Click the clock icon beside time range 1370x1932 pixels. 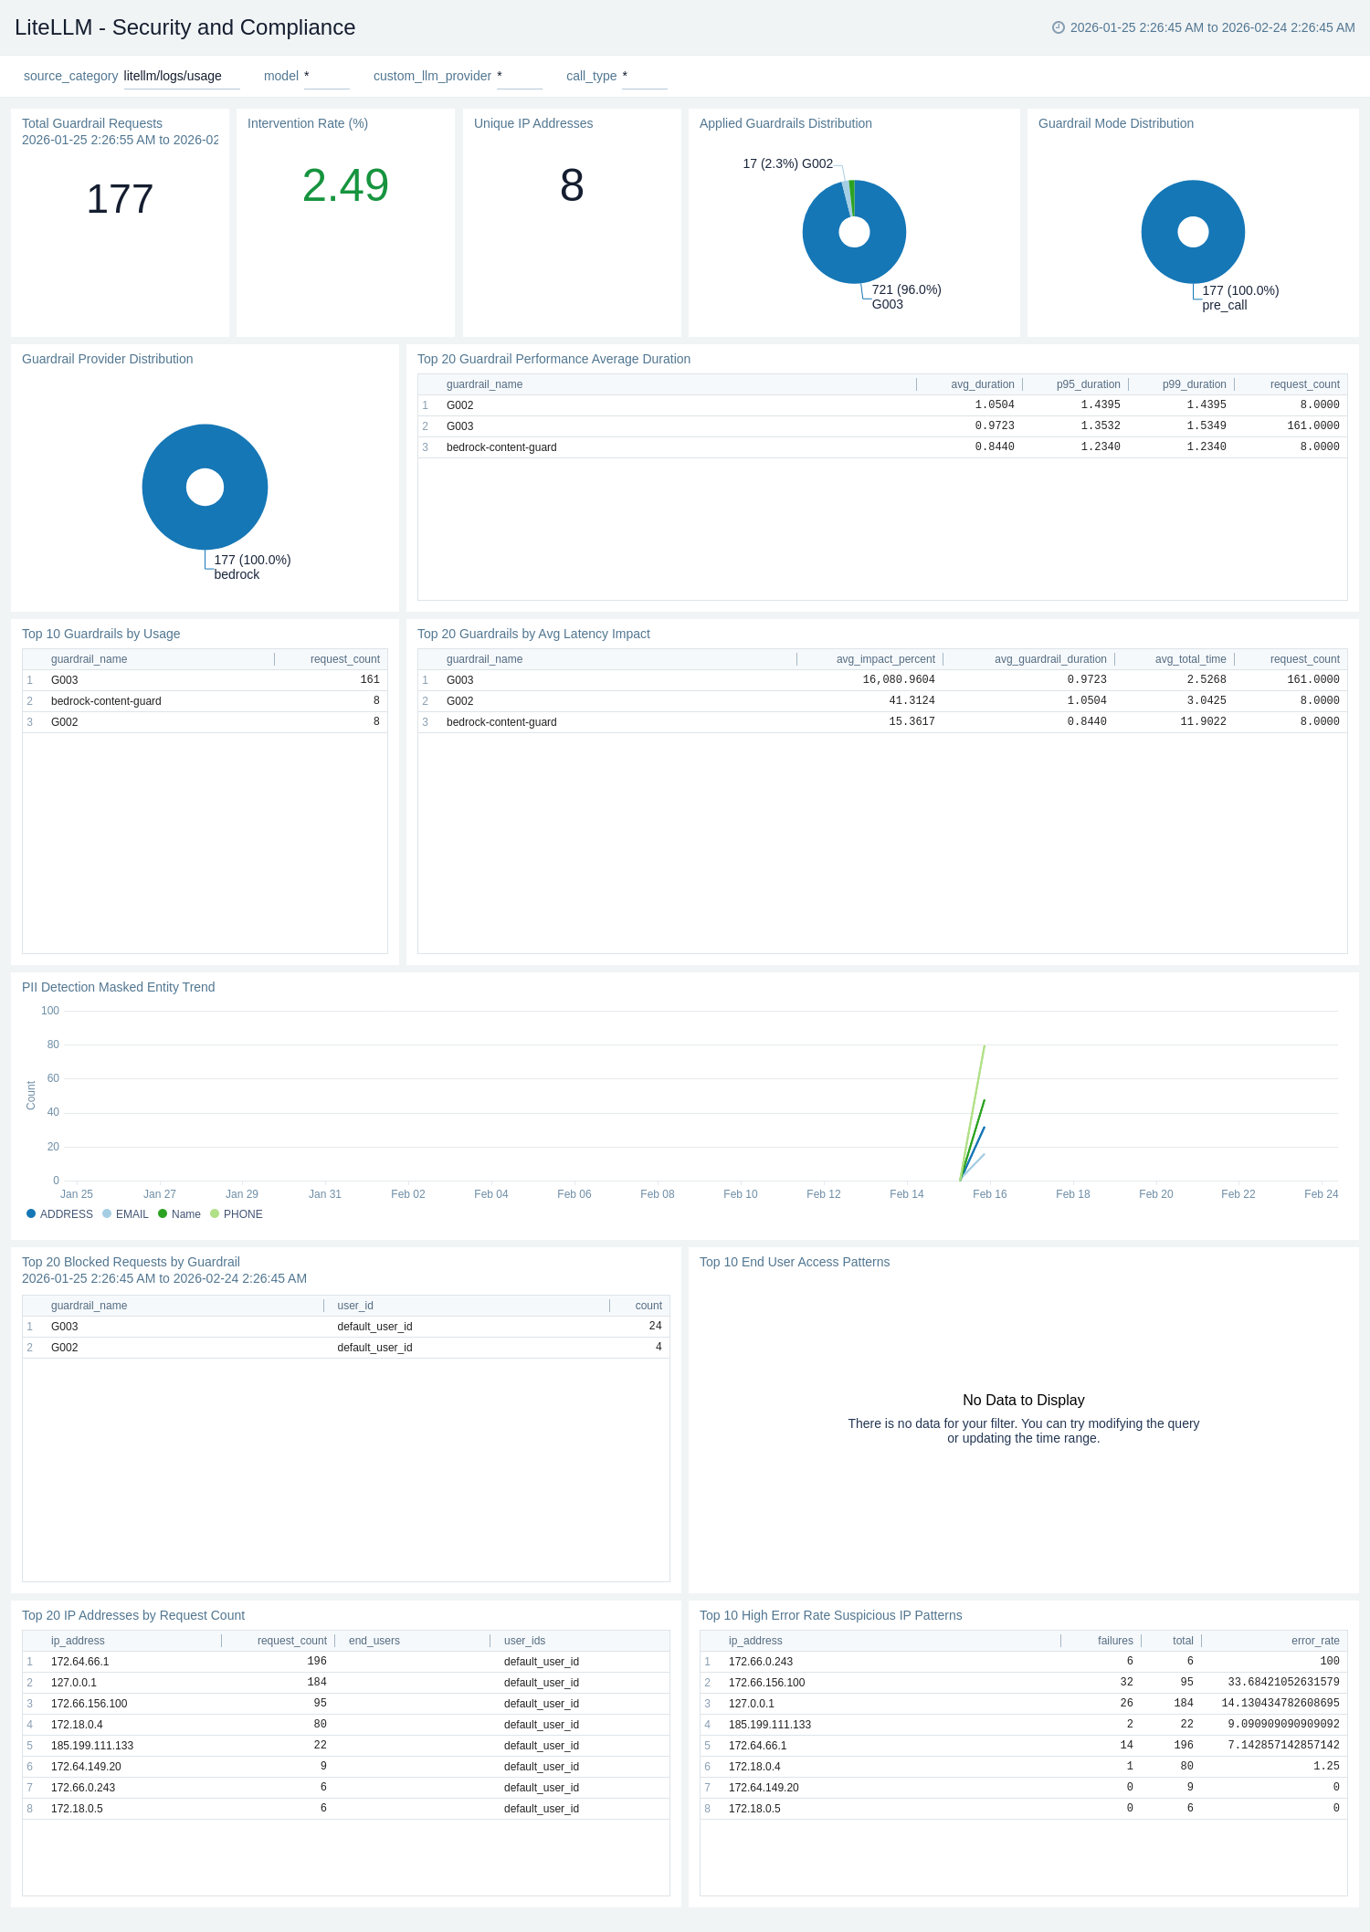[1059, 27]
